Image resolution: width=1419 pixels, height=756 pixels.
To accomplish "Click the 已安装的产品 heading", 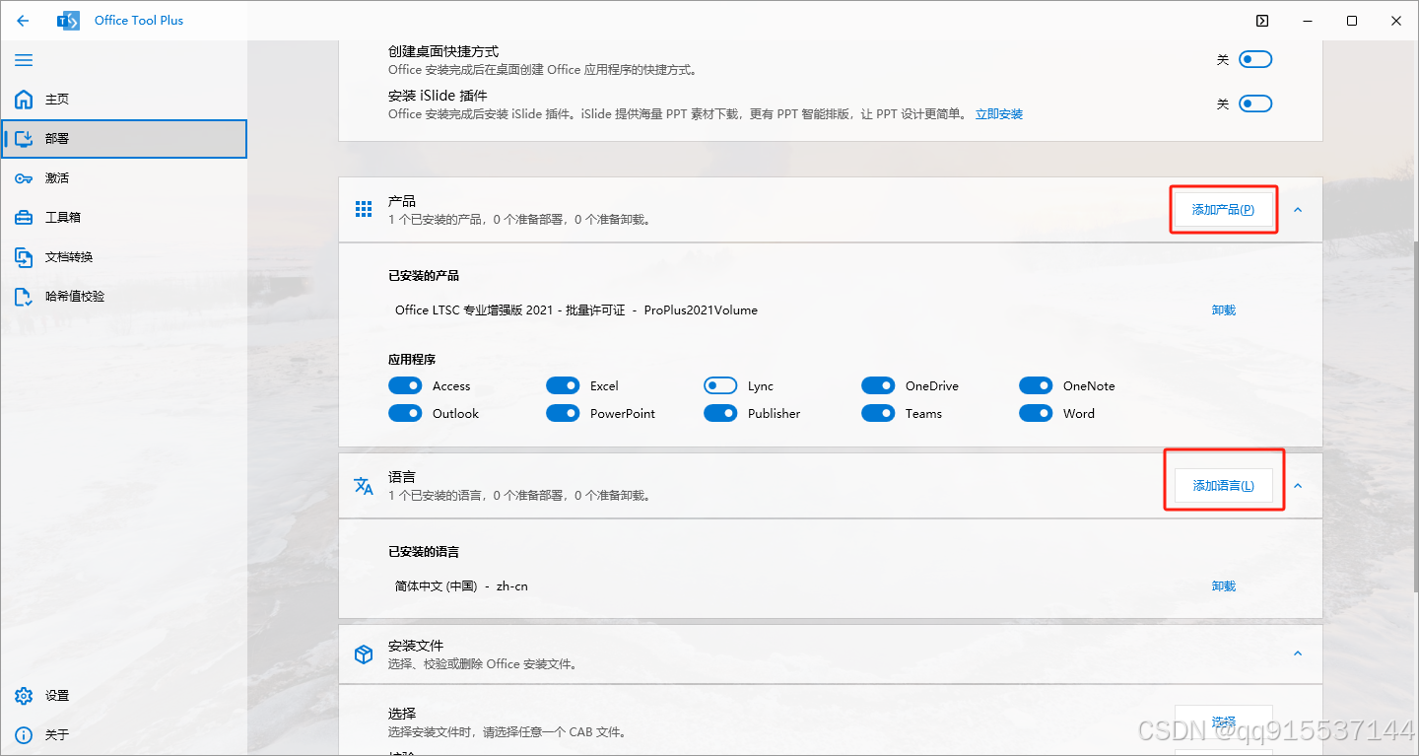I will (424, 276).
